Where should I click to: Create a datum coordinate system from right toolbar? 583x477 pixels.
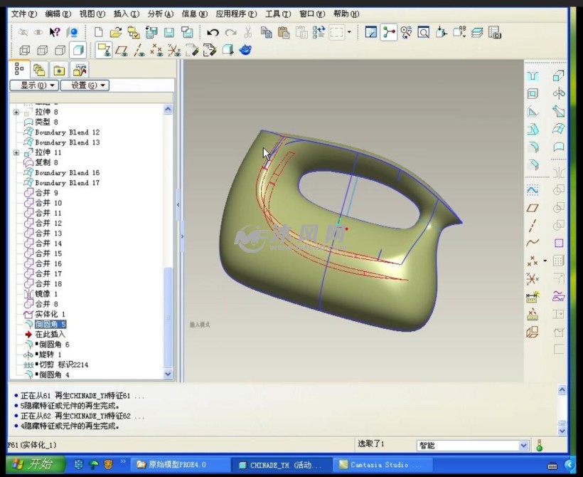tap(533, 278)
